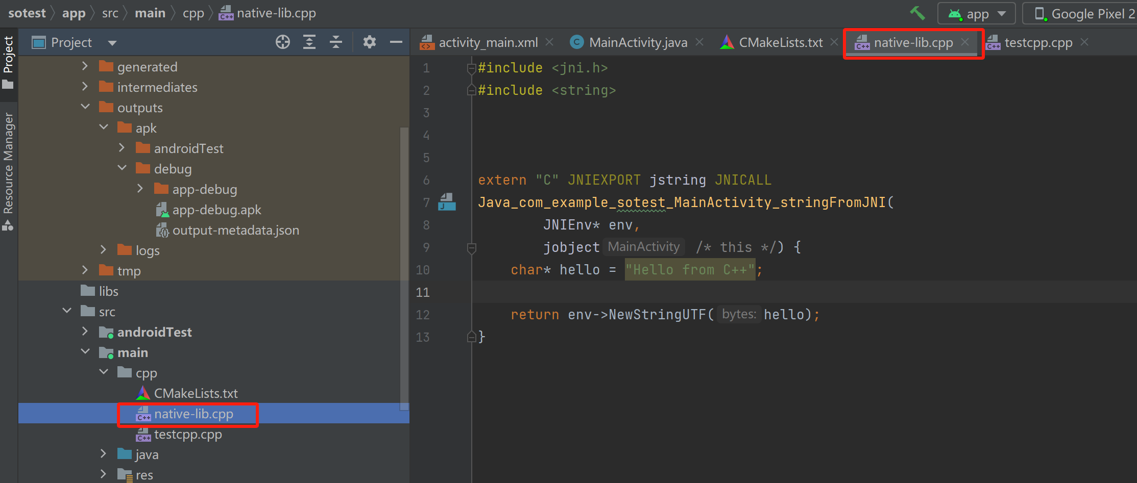Click the app-debug.apk file icon
Image resolution: width=1137 pixels, height=483 pixels.
[x=162, y=210]
